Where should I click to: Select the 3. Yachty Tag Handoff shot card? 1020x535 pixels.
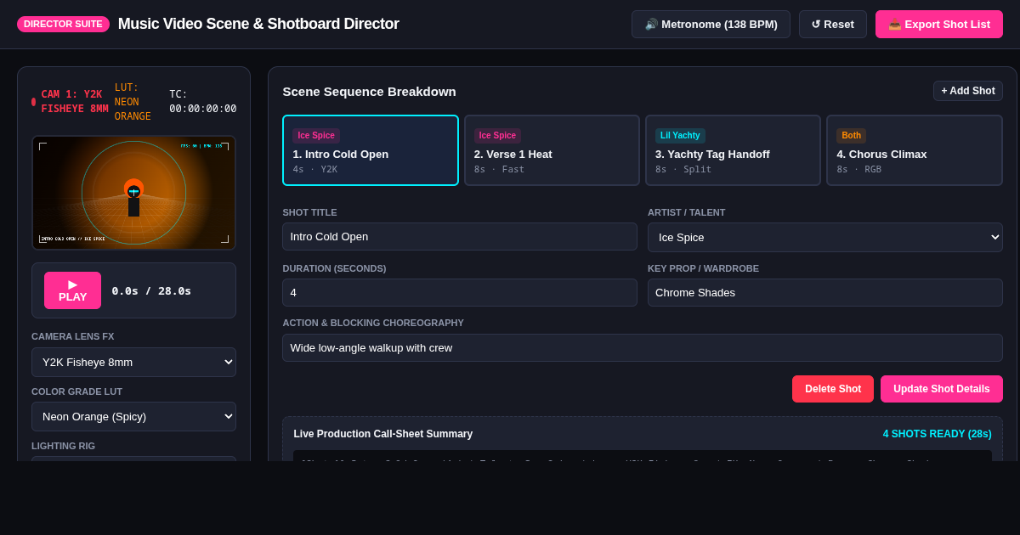coord(733,150)
